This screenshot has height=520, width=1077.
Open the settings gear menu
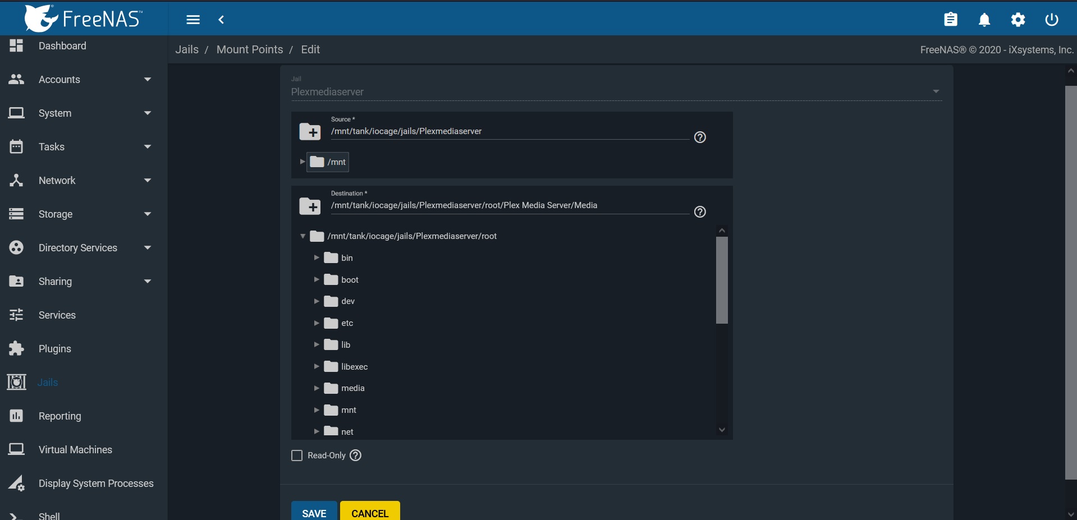click(1018, 20)
